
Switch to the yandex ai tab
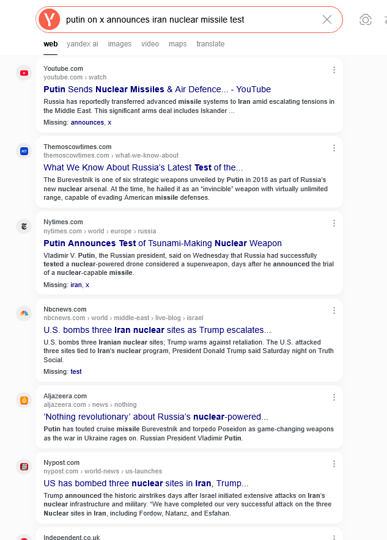coord(83,44)
